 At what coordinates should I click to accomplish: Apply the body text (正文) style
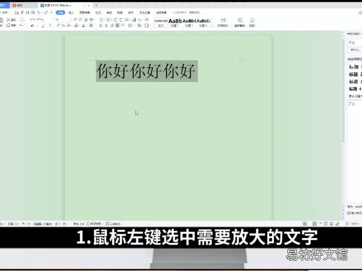161,23
